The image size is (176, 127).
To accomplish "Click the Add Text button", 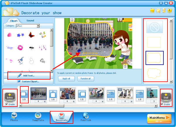I will click(27, 76).
